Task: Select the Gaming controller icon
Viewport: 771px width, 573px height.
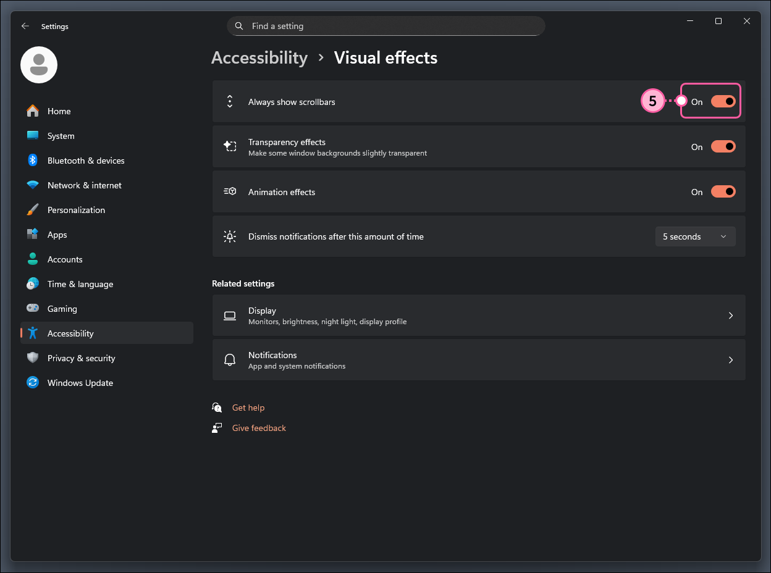Action: (32, 309)
